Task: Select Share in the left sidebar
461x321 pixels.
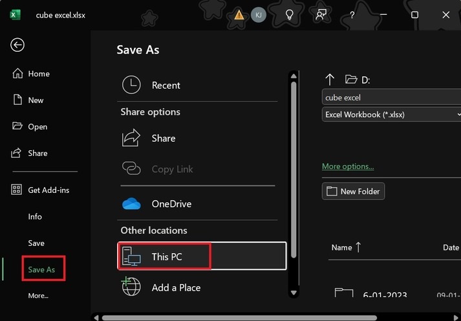Action: (x=29, y=153)
